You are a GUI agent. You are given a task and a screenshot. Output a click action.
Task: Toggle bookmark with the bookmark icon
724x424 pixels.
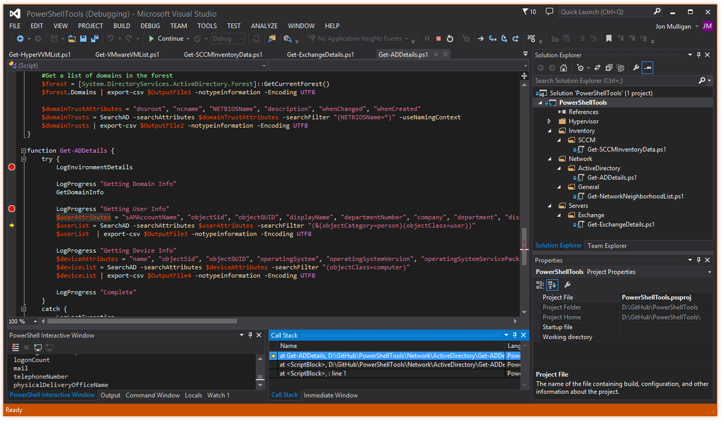[x=609, y=39]
